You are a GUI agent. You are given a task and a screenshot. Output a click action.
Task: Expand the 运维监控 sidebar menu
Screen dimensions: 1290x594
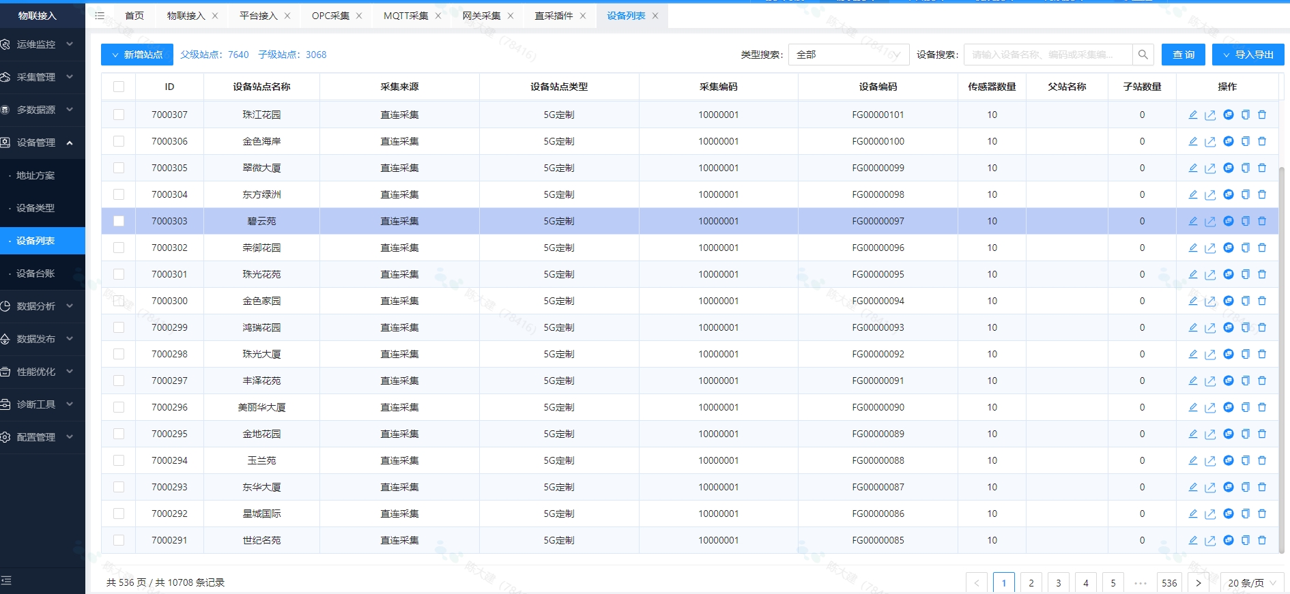(42, 44)
